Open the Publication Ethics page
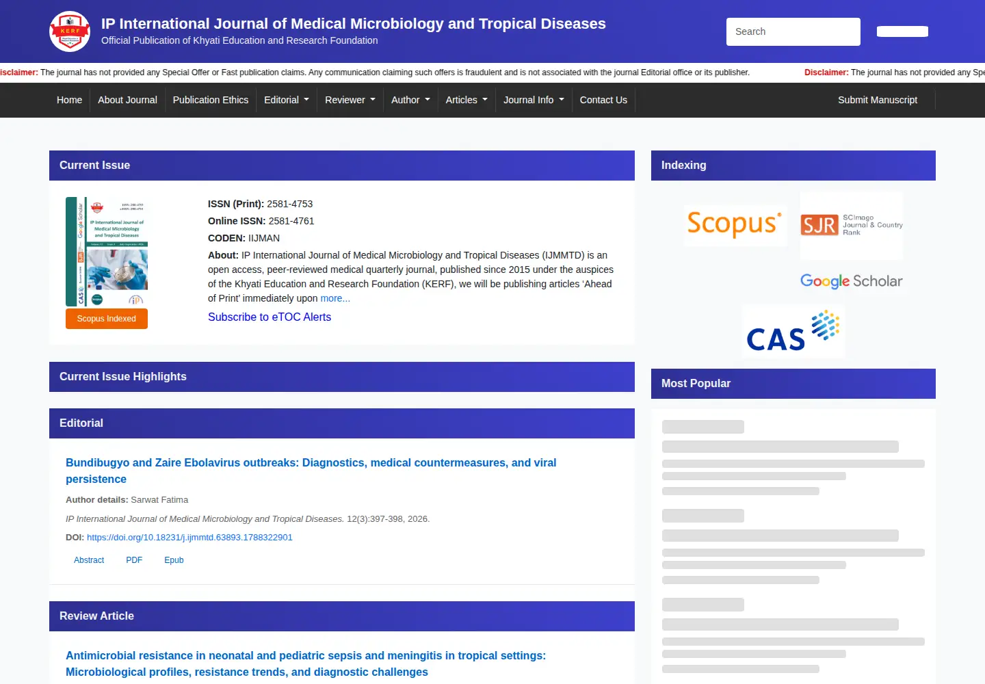The image size is (985, 684). (211, 100)
